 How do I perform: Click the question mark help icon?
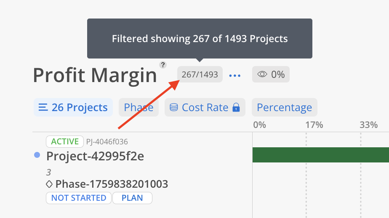(163, 65)
